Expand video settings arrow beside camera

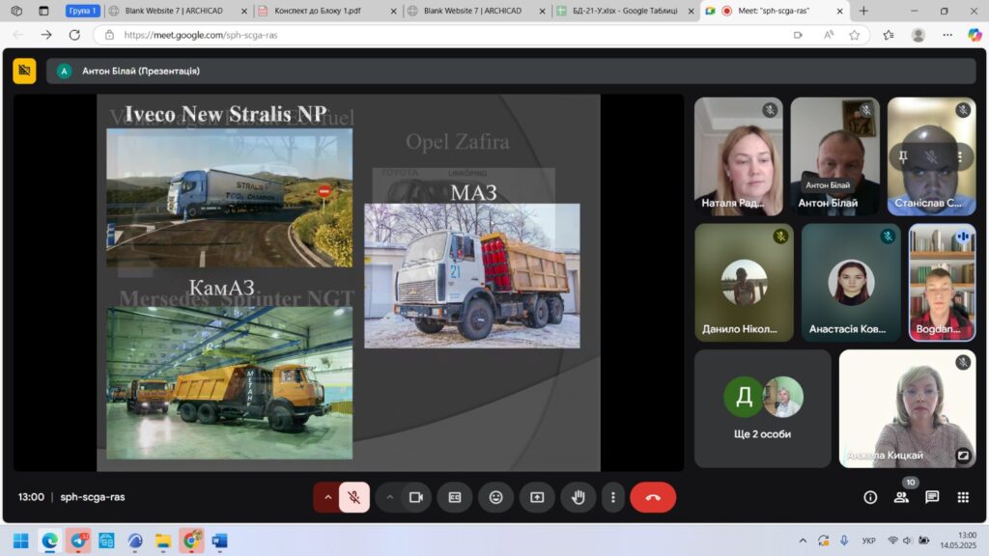tap(390, 497)
